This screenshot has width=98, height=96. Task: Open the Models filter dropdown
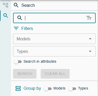pos(54,39)
